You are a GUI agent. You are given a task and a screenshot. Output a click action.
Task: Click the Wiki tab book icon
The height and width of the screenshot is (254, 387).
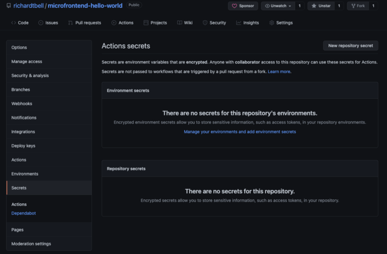click(180, 23)
